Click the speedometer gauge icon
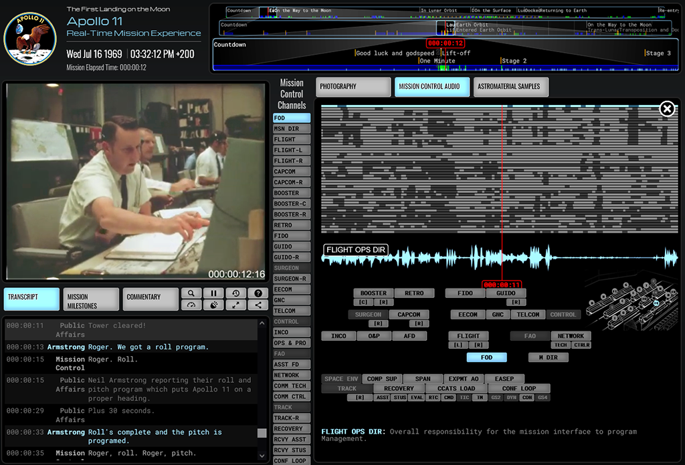Screen dimensions: 685x465 (x=191, y=305)
